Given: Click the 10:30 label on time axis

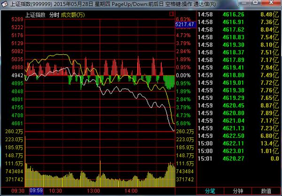Looking at the screenshot, I should [55, 191].
